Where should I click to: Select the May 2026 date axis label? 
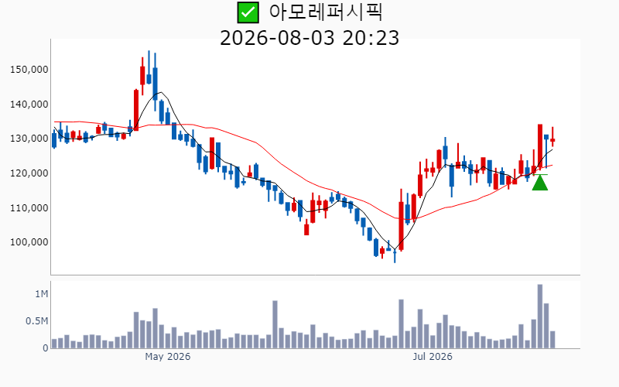(167, 357)
